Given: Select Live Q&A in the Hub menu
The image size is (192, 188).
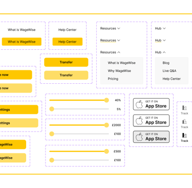Looking at the screenshot, I should (169, 71).
